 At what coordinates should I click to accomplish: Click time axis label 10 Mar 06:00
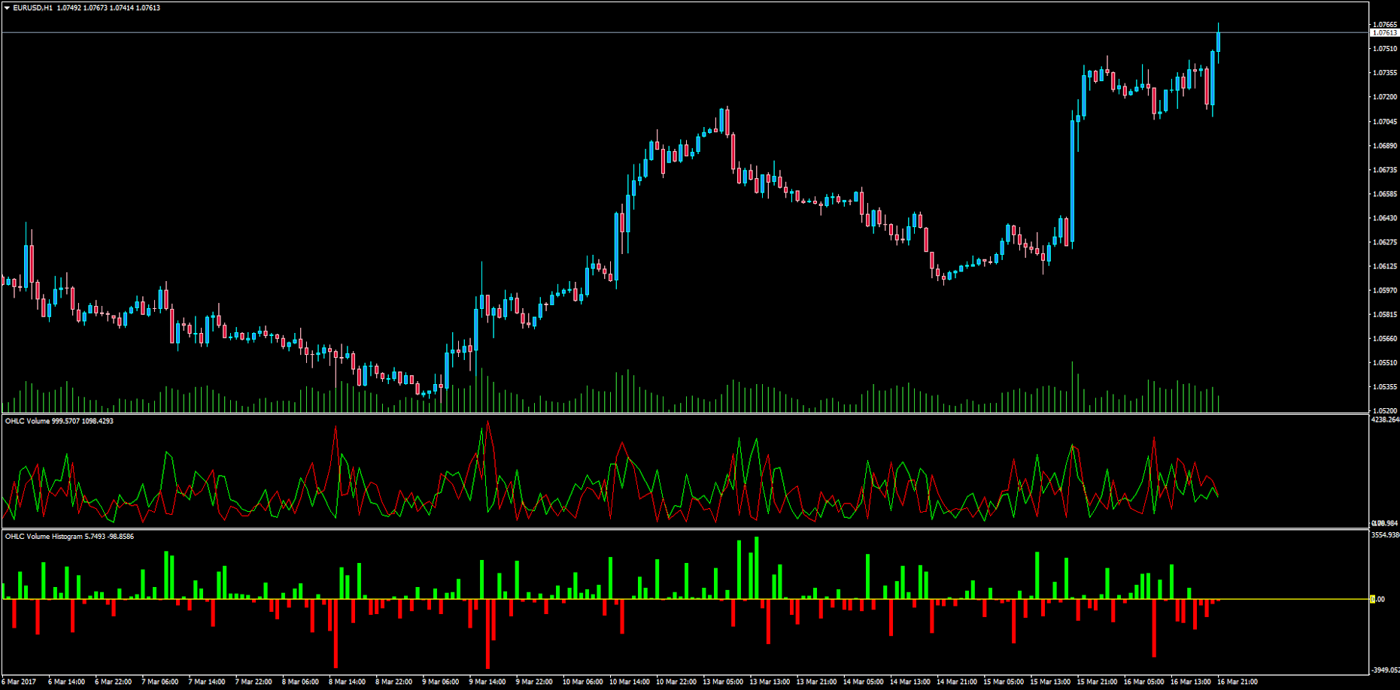coord(583,682)
